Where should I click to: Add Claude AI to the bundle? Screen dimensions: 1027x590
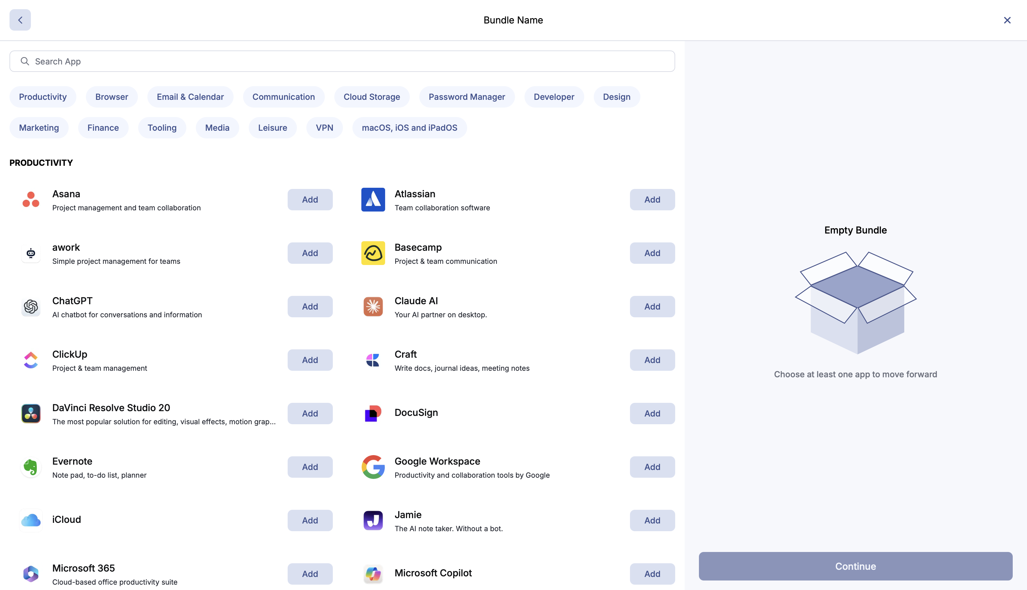(653, 306)
